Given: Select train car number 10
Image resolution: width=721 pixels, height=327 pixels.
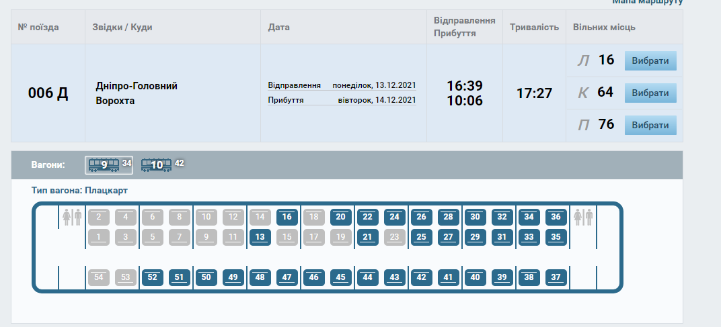Looking at the screenshot, I should (157, 165).
